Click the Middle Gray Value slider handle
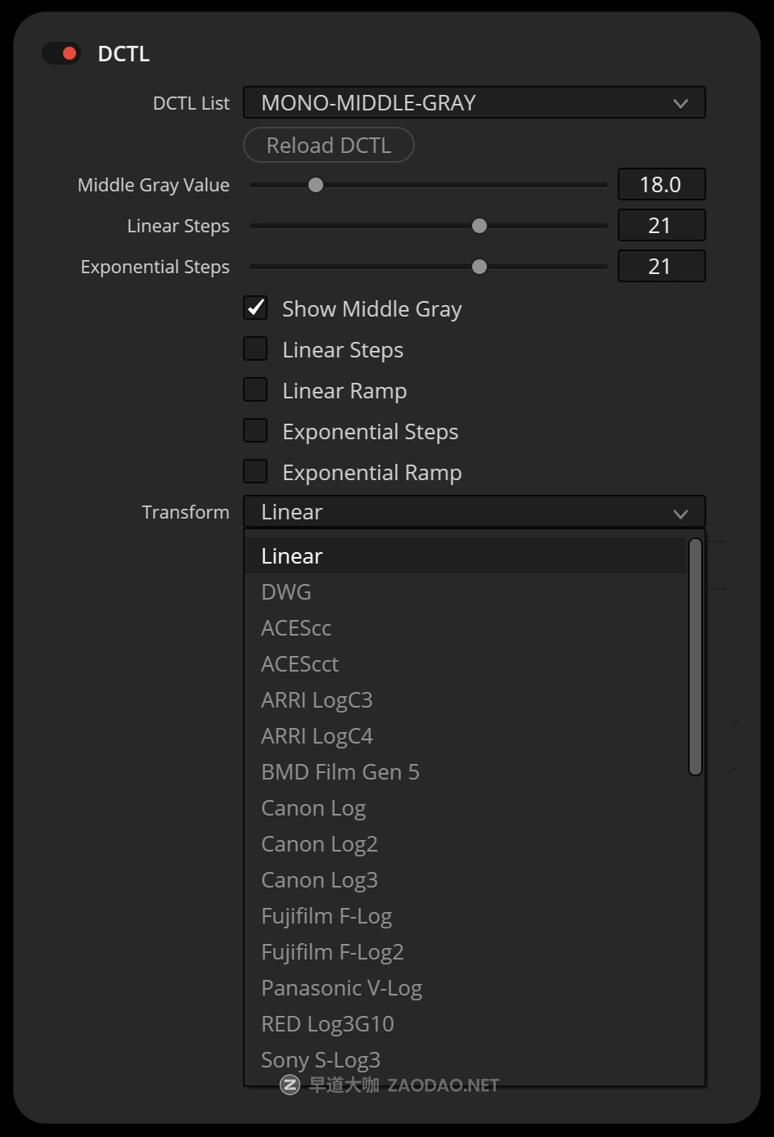 click(316, 185)
